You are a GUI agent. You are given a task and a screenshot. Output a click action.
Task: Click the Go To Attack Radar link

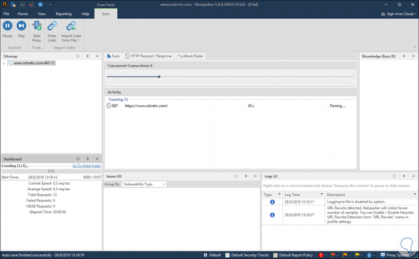[x=87, y=166]
